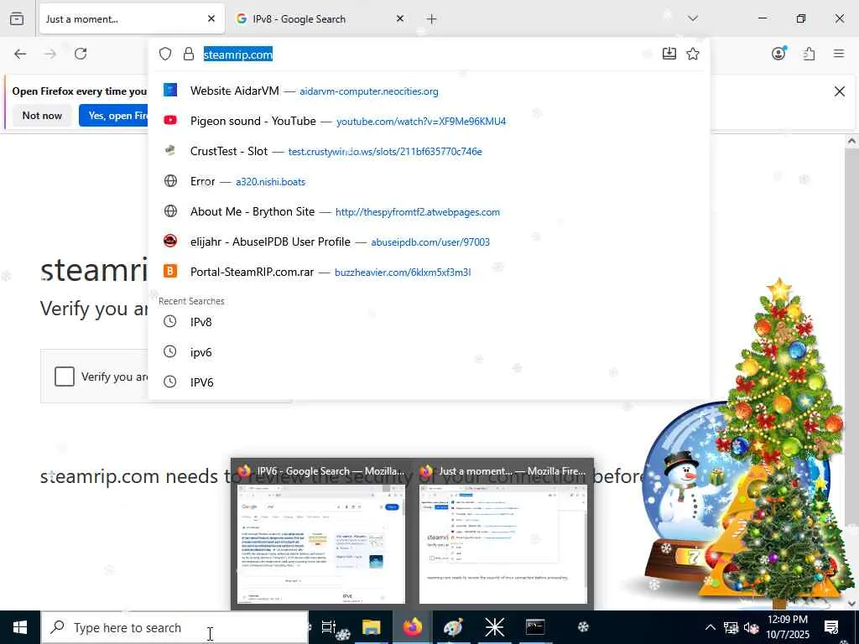
Task: Select Pigeon sound - YouTube suggestion
Action: tap(429, 121)
